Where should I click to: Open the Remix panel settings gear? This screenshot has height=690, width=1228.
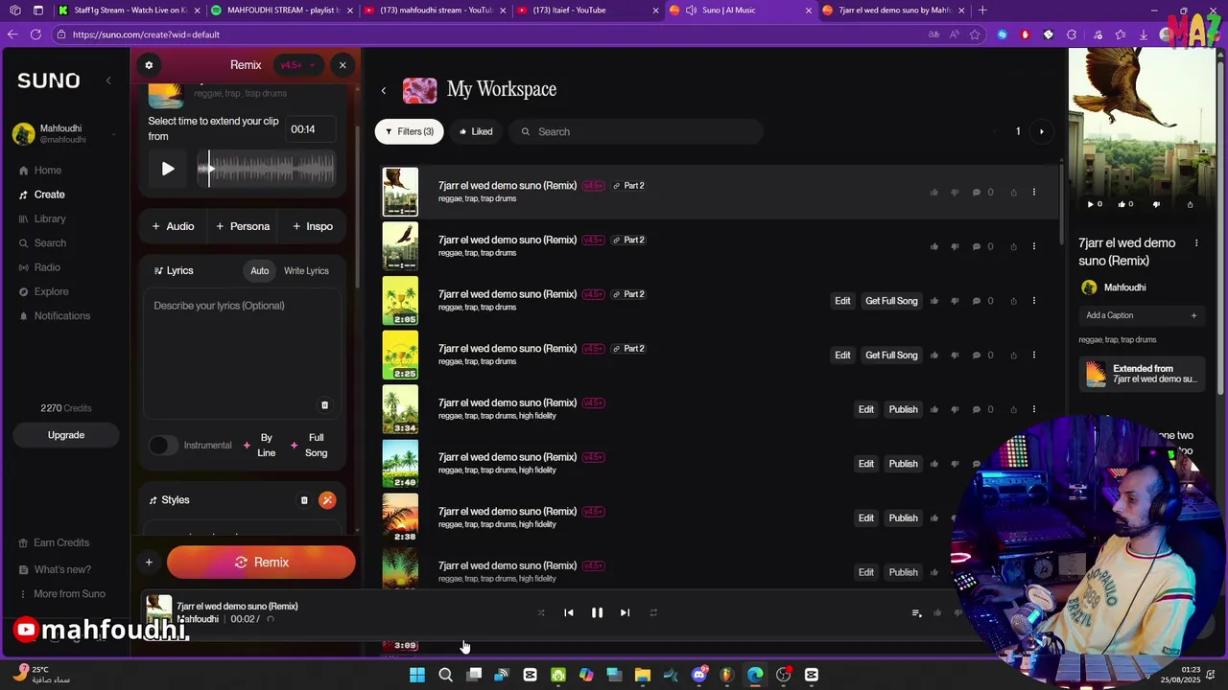click(149, 65)
